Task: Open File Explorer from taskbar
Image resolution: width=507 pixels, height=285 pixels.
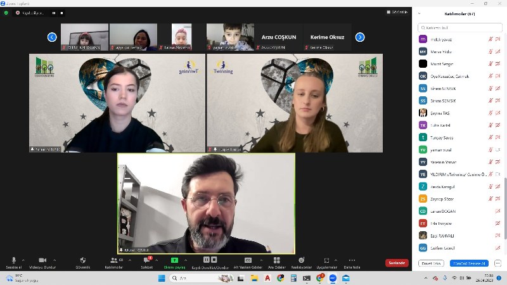Action: point(255,278)
